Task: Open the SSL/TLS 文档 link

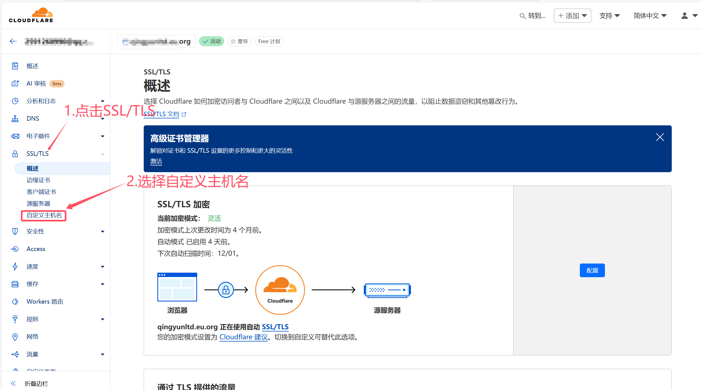Action: point(162,114)
